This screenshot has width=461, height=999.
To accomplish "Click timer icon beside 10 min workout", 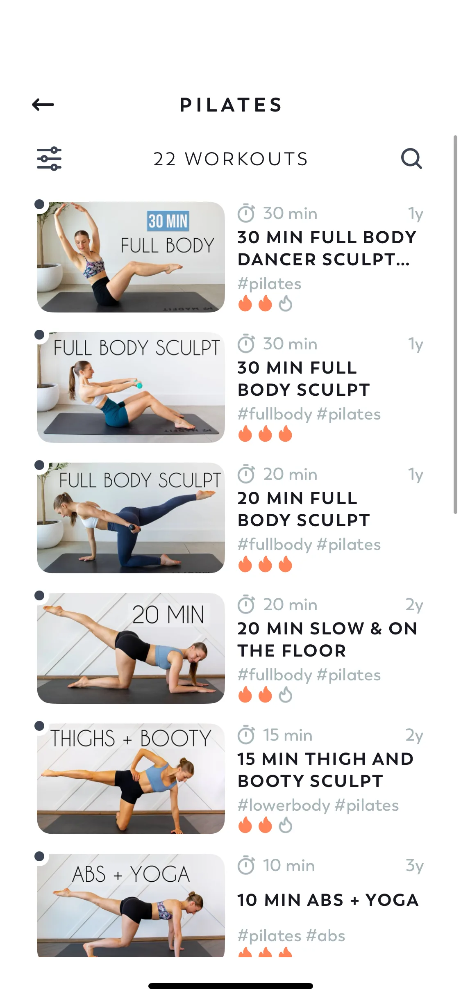I will pos(246,865).
